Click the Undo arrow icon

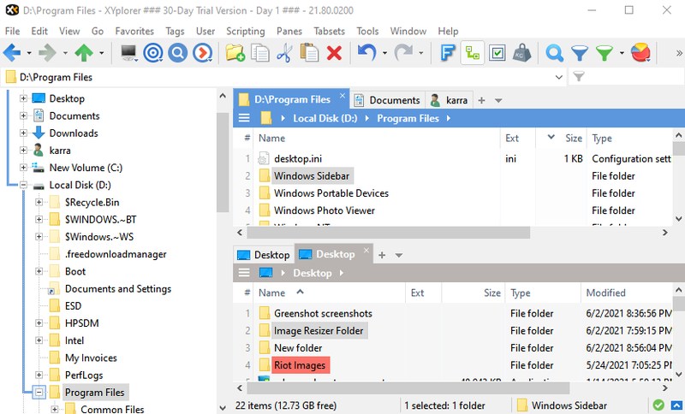tap(366, 53)
